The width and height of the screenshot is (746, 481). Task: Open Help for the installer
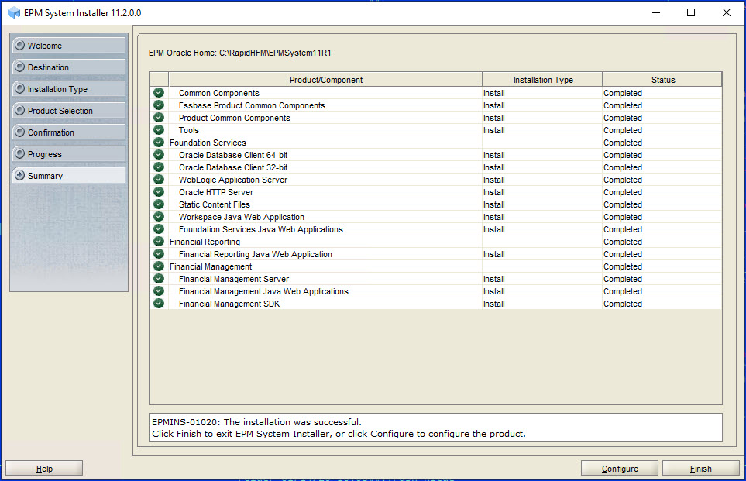44,468
